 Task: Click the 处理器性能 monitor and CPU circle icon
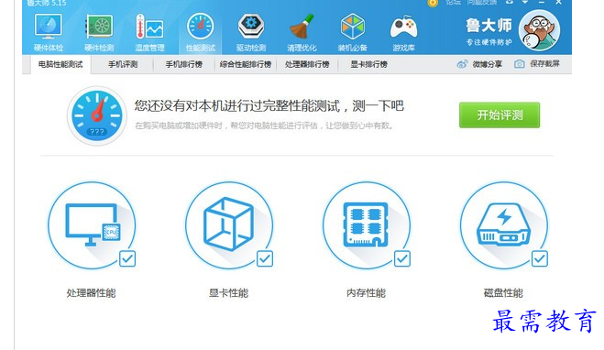pos(92,225)
